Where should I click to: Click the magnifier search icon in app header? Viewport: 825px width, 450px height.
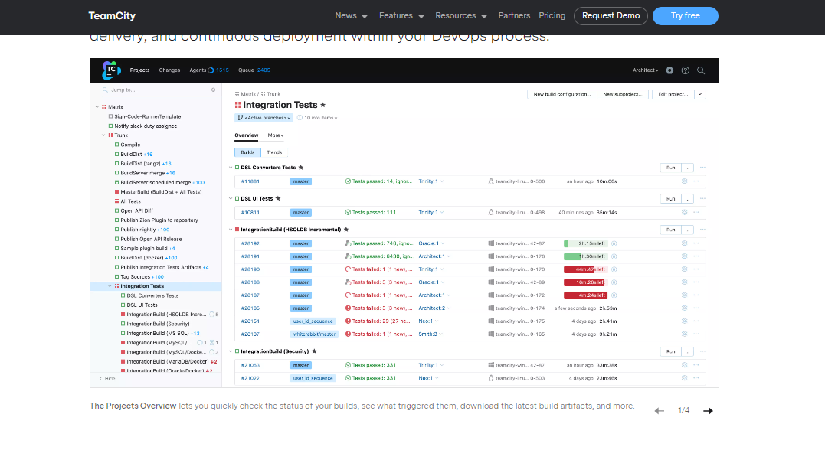(x=701, y=70)
